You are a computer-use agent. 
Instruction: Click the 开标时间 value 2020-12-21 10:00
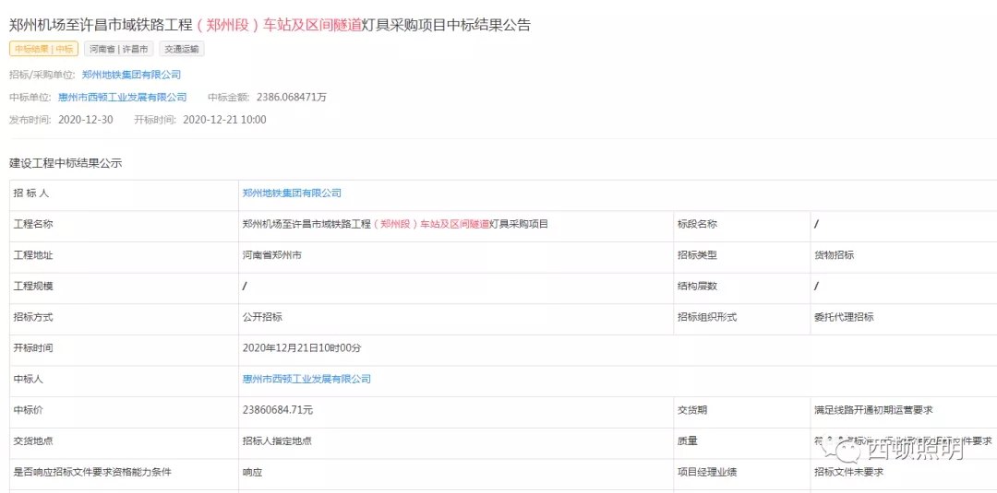coord(224,120)
